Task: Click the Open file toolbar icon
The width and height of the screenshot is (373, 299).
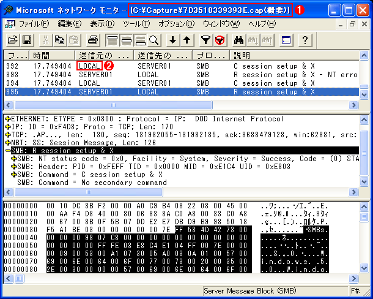Action: click(x=13, y=40)
